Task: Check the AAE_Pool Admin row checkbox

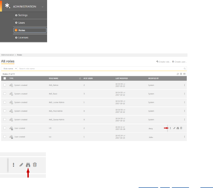Action: 5,111
